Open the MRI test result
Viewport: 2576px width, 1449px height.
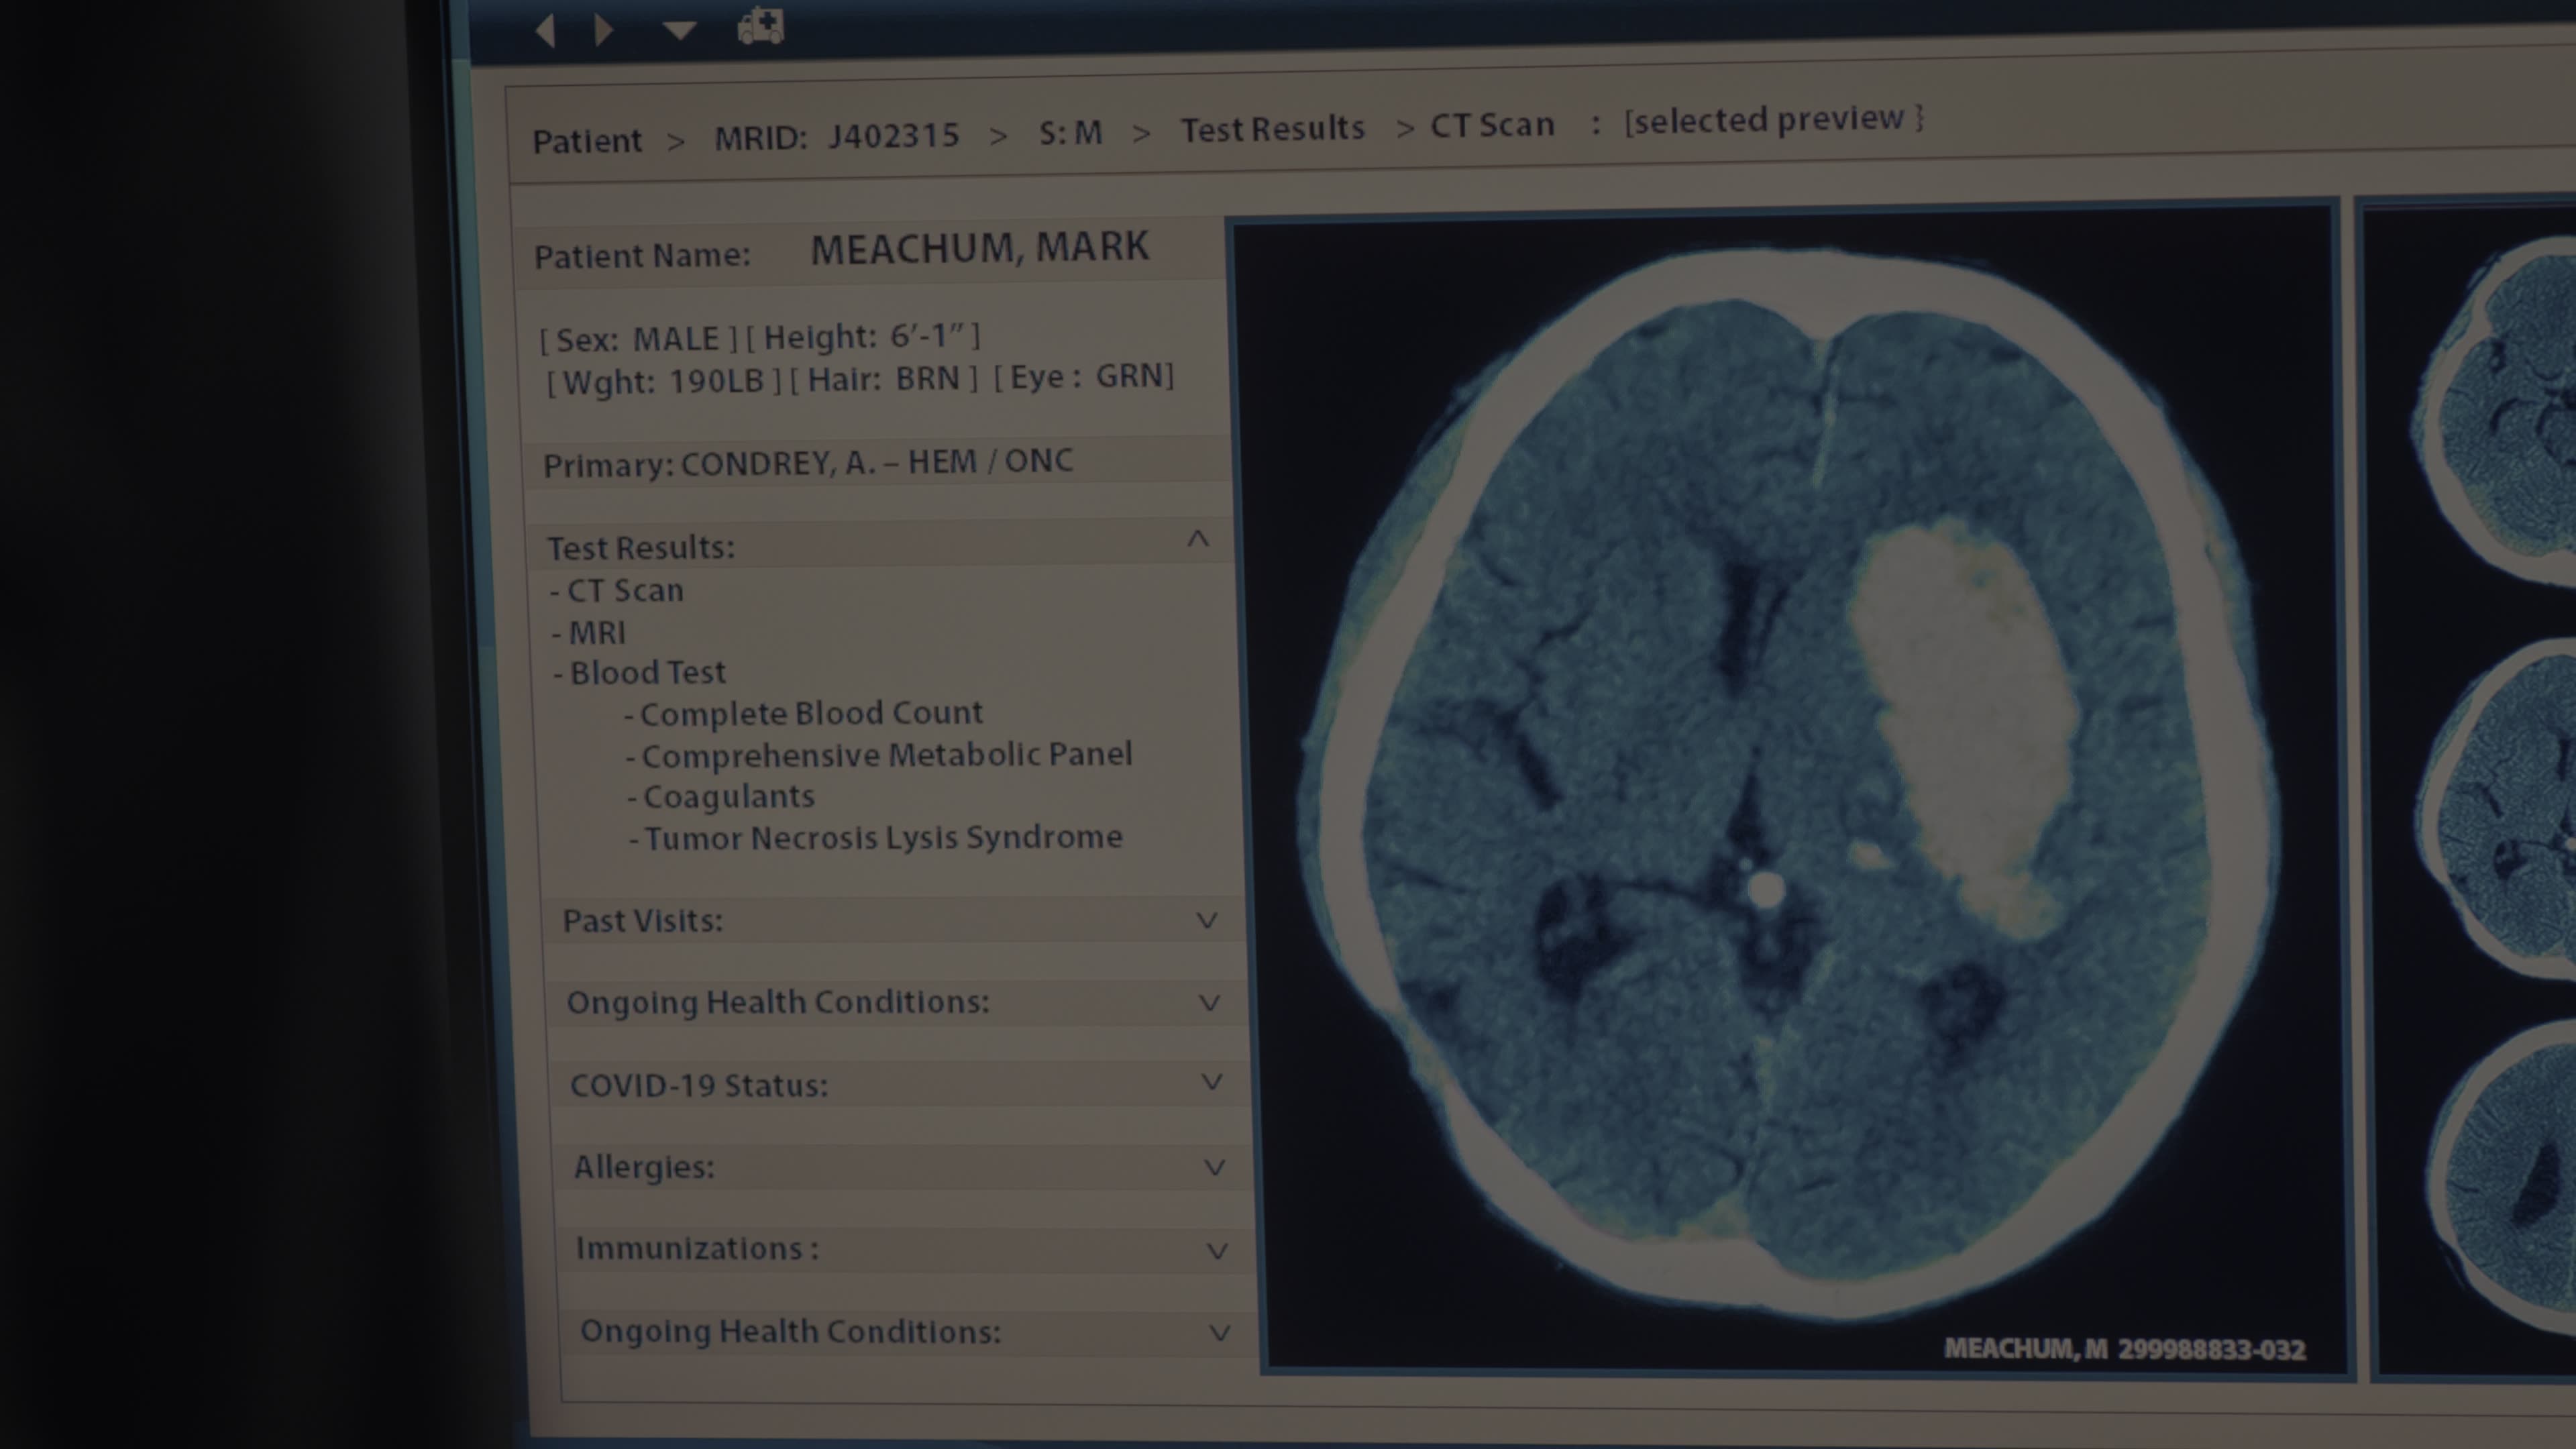[596, 633]
